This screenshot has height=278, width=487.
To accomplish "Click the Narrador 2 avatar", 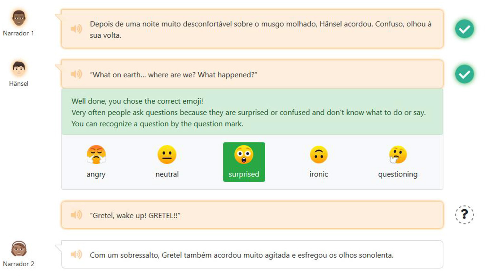I will tap(19, 249).
